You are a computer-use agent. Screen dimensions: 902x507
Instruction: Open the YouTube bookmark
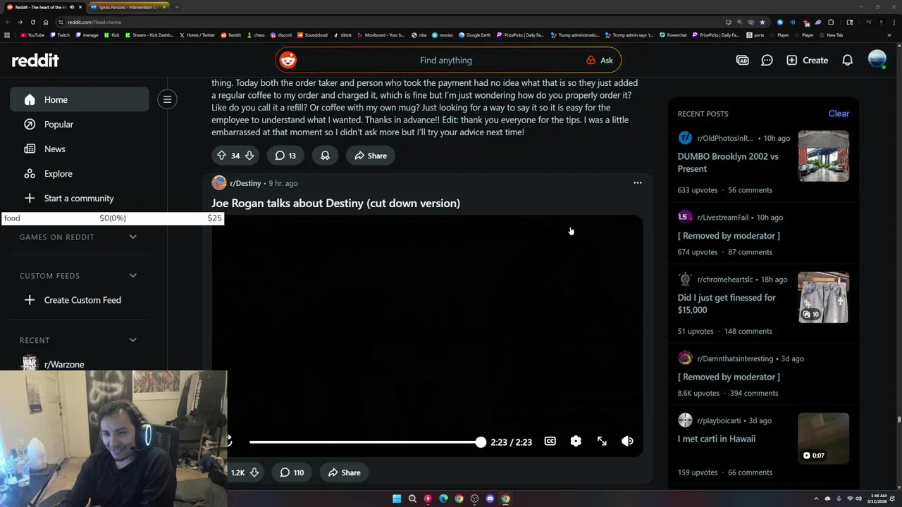tap(32, 35)
